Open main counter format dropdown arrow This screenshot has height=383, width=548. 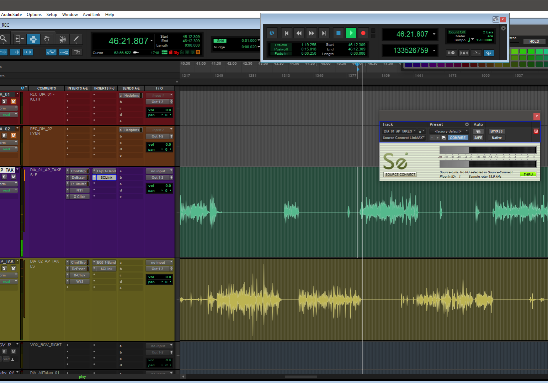[151, 41]
